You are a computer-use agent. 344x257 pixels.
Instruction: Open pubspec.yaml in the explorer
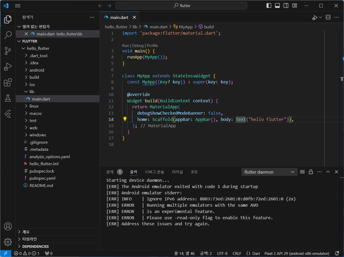pyautogui.click(x=58, y=178)
